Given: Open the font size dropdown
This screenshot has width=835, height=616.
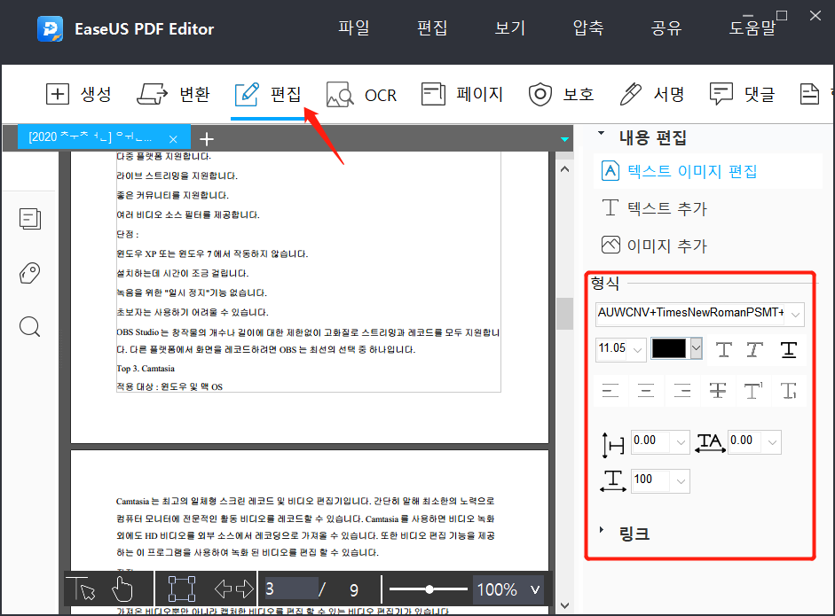Looking at the screenshot, I should [x=639, y=349].
